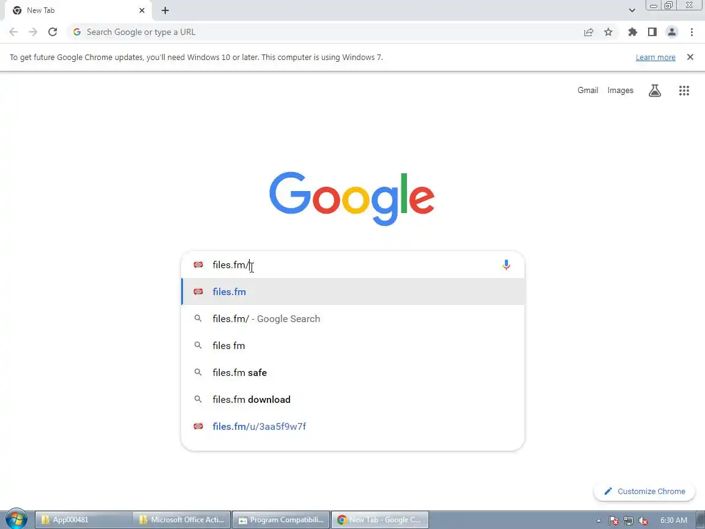Click magnifier icon beside 'files.fm safe'
Screen dimensions: 705x529
(x=198, y=372)
